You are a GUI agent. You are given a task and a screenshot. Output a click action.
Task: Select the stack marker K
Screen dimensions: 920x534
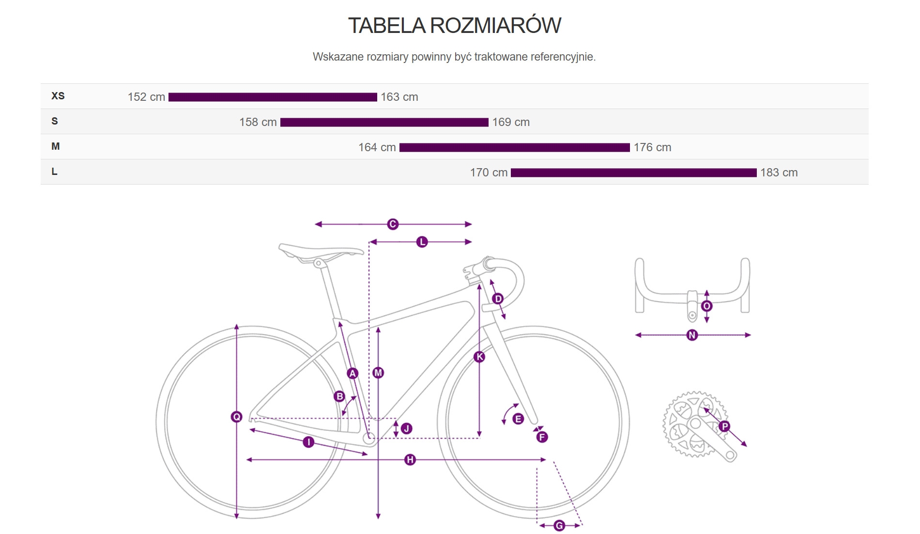[479, 357]
